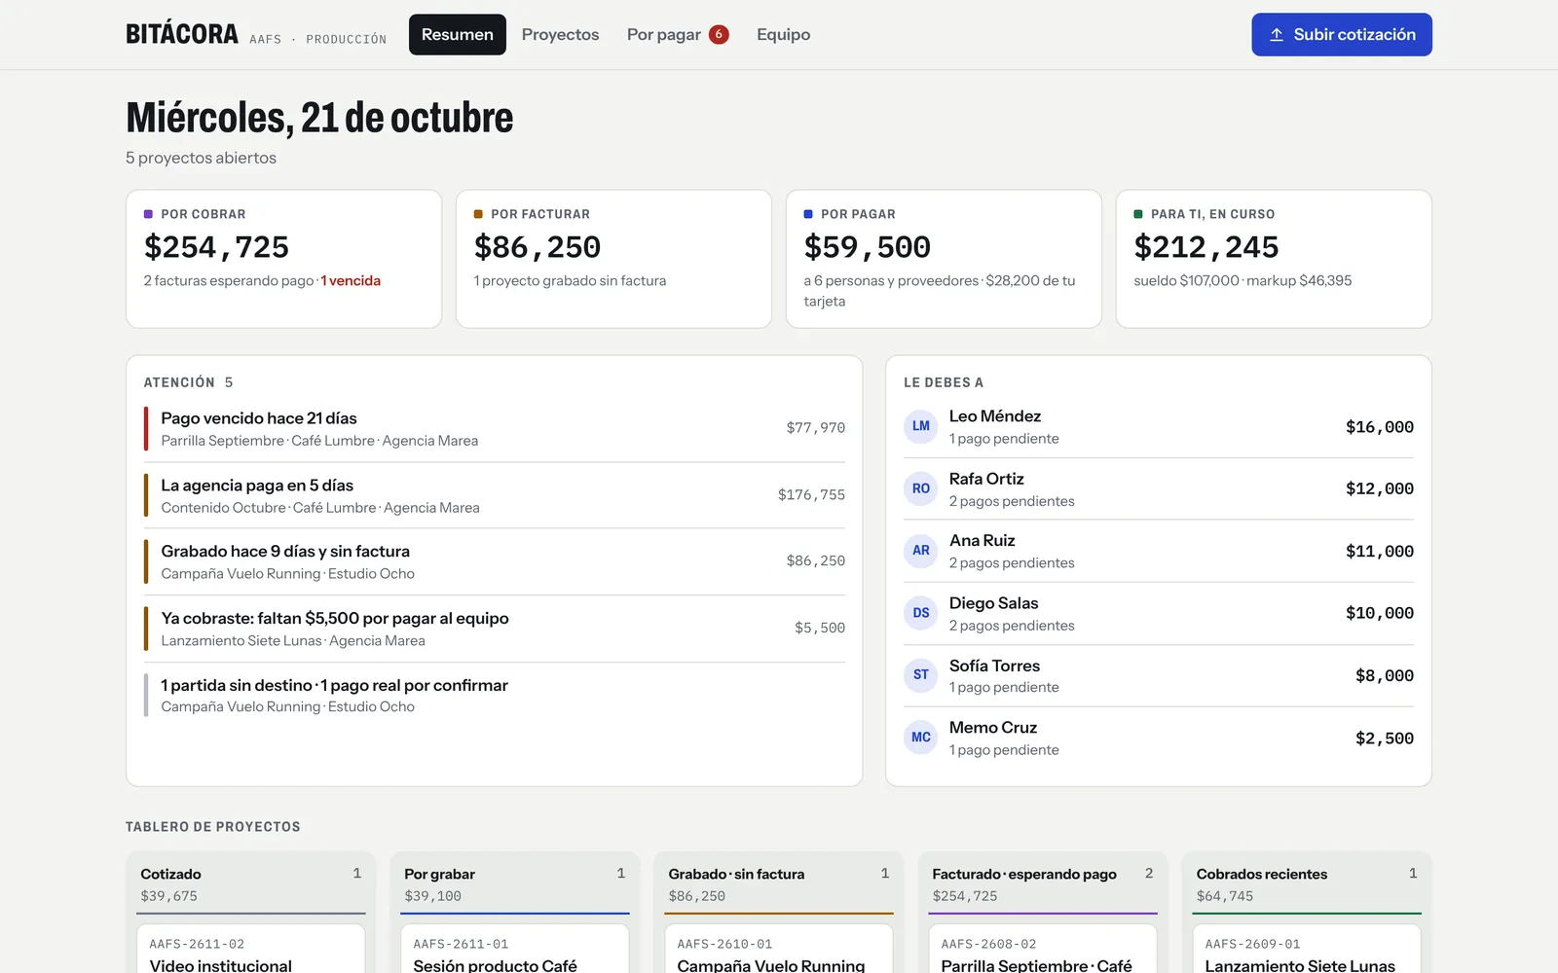Open project card AAFS-2608-02 Parrilla Septiembre
The height and width of the screenshot is (973, 1558).
tap(1043, 950)
